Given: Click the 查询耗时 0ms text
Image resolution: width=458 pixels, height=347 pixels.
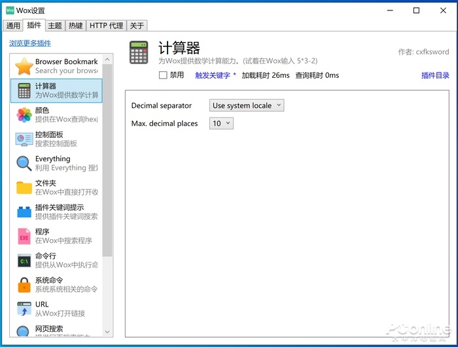Looking at the screenshot, I should point(317,75).
